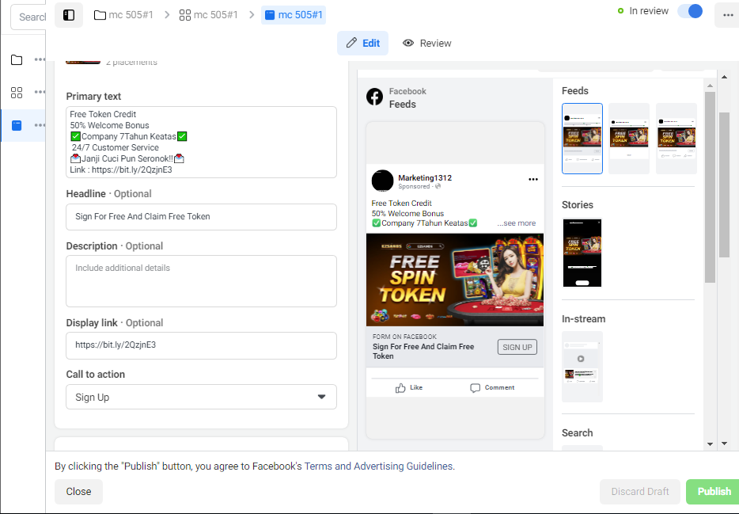Open Terms and Advertising Guidelines link
Viewport: 739px width, 514px height.
coord(378,466)
